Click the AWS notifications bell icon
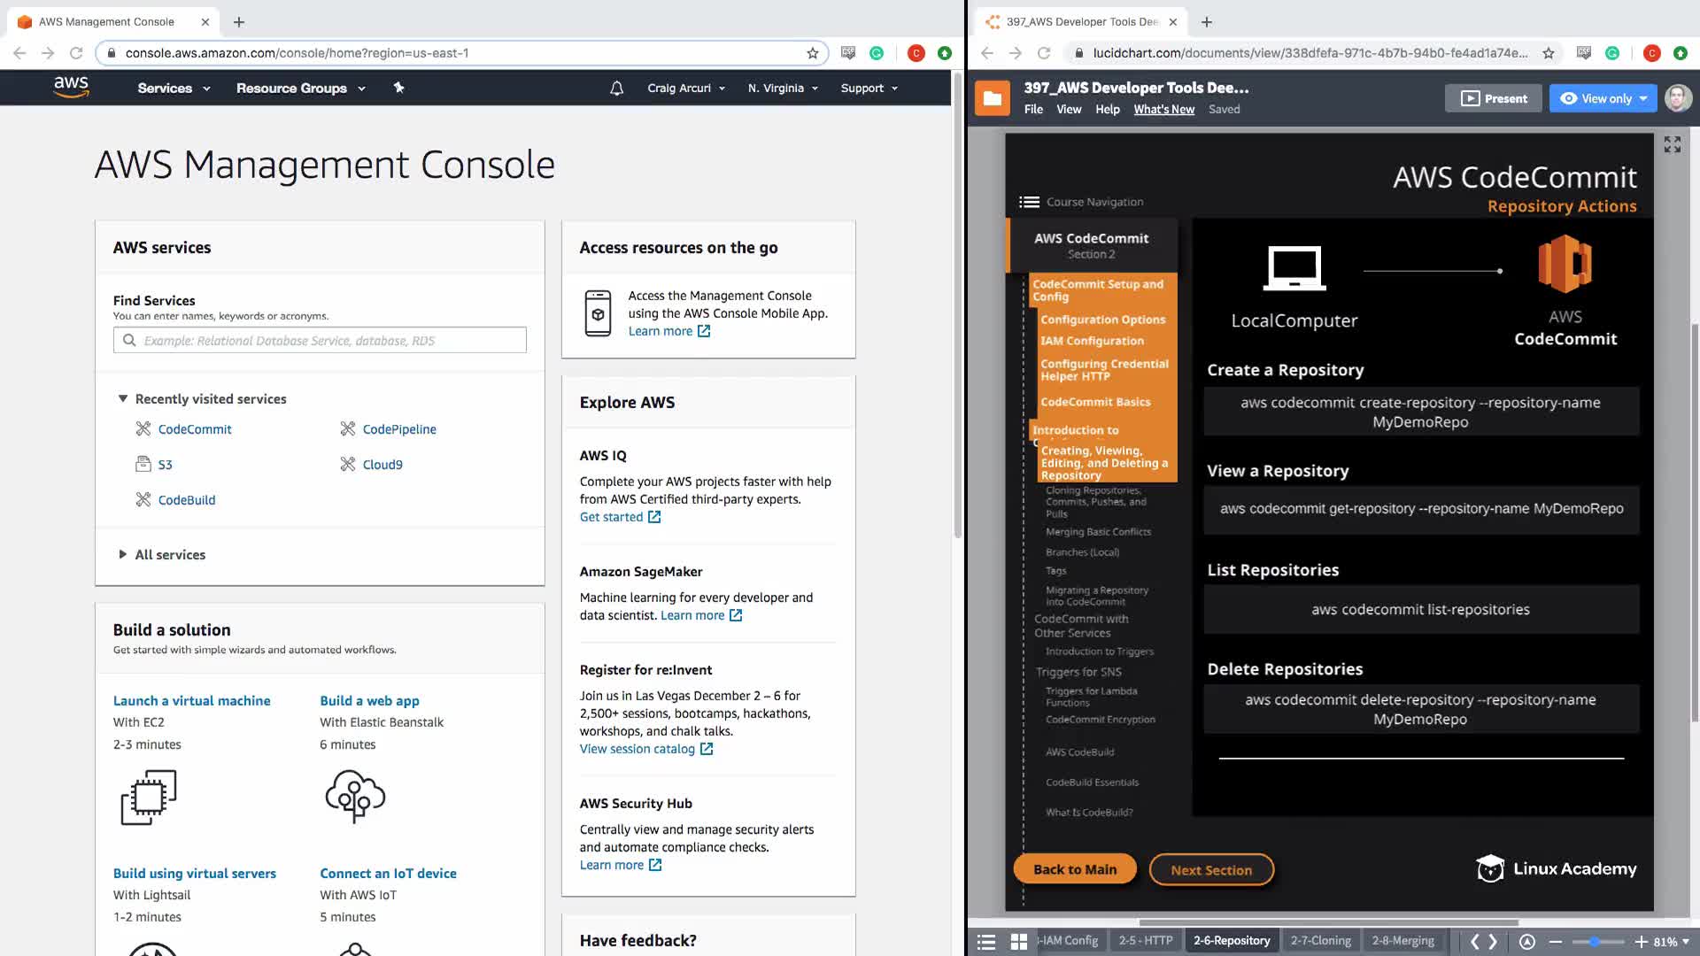Screen dimensions: 1700x956 pyautogui.click(x=616, y=89)
